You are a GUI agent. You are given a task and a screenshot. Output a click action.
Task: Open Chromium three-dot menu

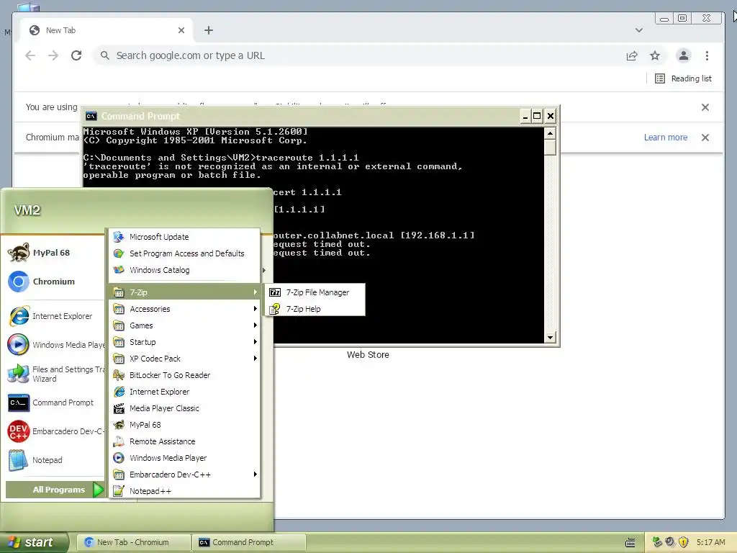[x=707, y=55]
